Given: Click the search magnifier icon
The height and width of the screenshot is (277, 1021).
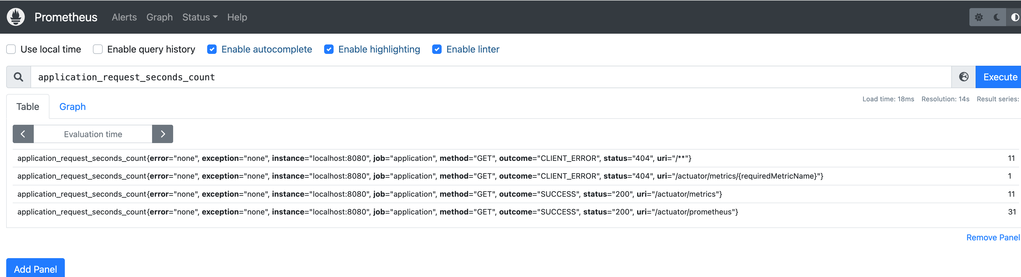Looking at the screenshot, I should pyautogui.click(x=19, y=77).
